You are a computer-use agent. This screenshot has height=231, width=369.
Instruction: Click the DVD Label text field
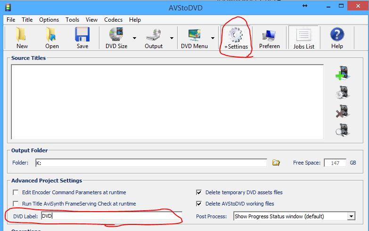point(112,216)
